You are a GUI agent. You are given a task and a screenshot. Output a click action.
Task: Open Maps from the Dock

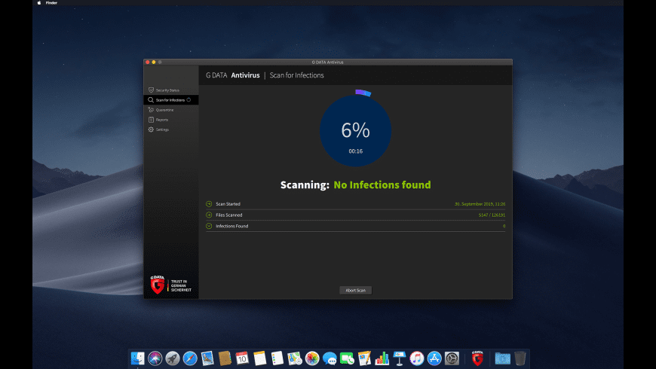[x=295, y=358]
